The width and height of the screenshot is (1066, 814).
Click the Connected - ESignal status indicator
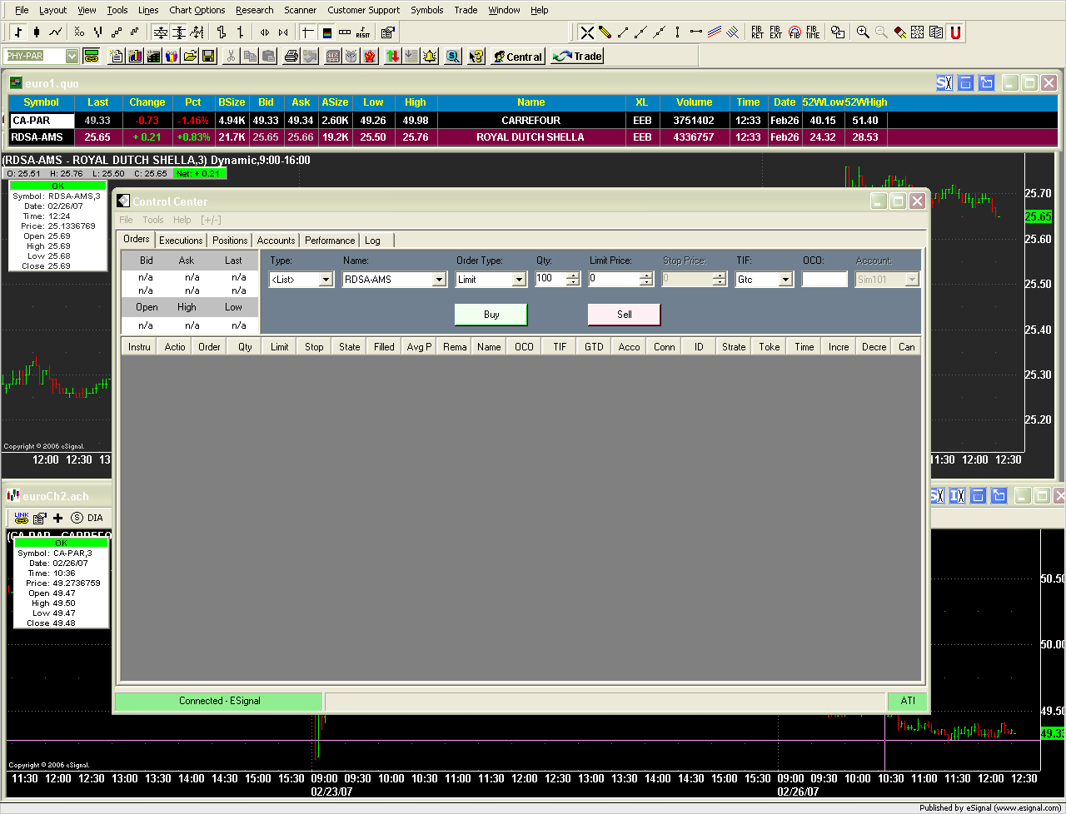point(219,701)
